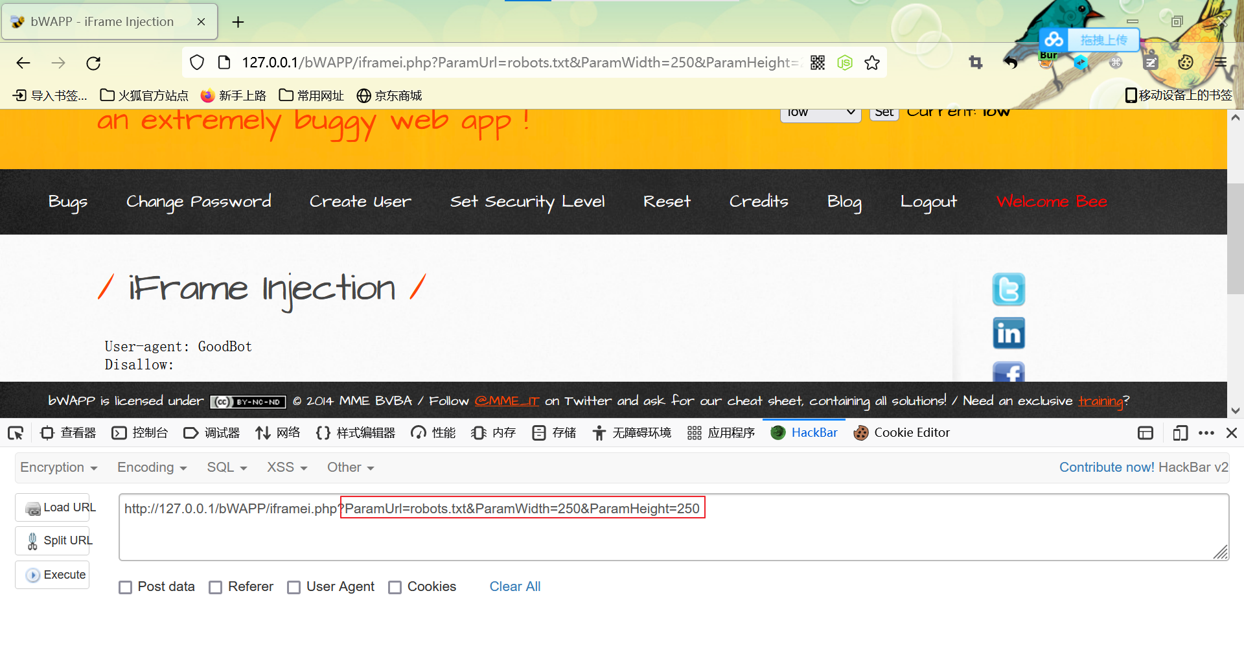
Task: Click the baidu cloud drag-upload widget
Action: 1090,40
